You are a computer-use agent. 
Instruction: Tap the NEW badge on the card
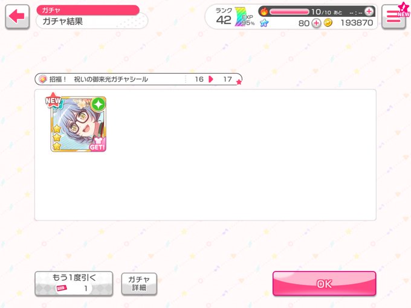(x=53, y=100)
